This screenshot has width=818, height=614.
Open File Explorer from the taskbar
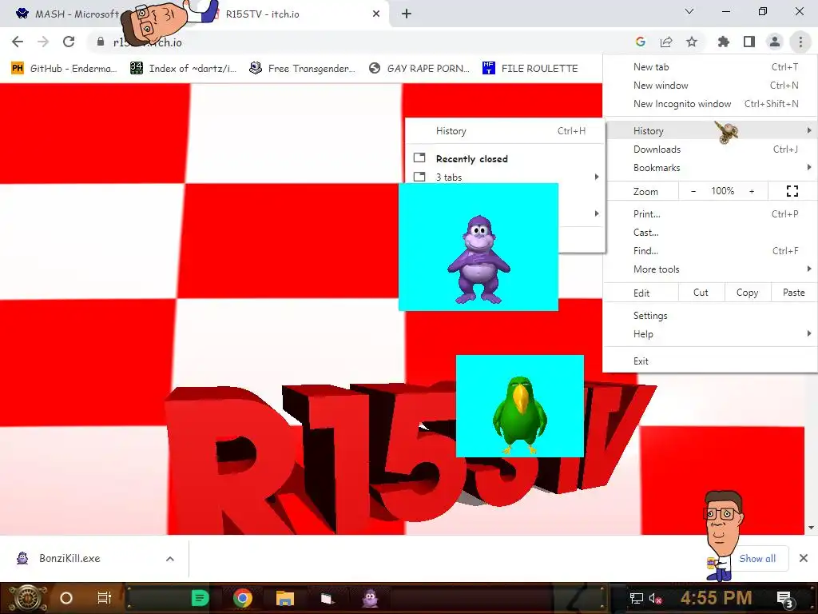pos(285,598)
